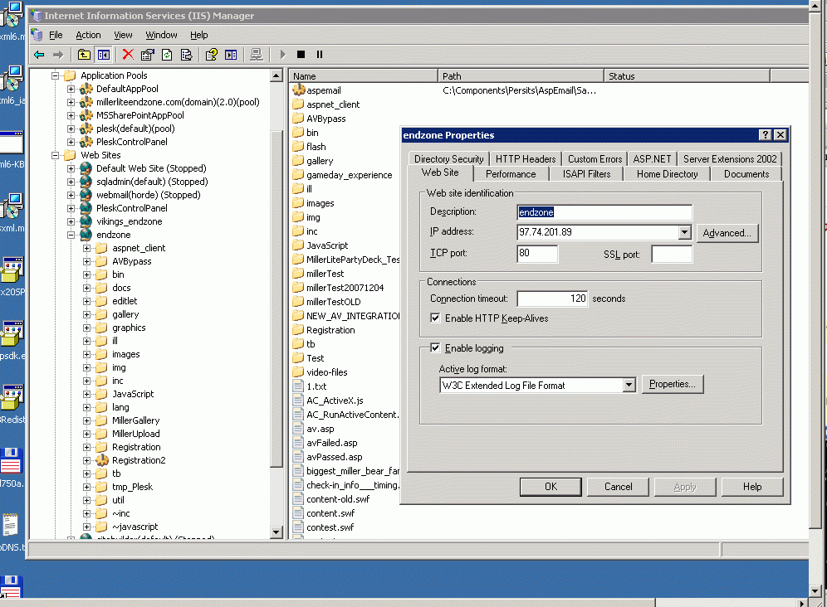Image resolution: width=827 pixels, height=607 pixels.
Task: Click the Export List toolbar icon
Action: 187,55
